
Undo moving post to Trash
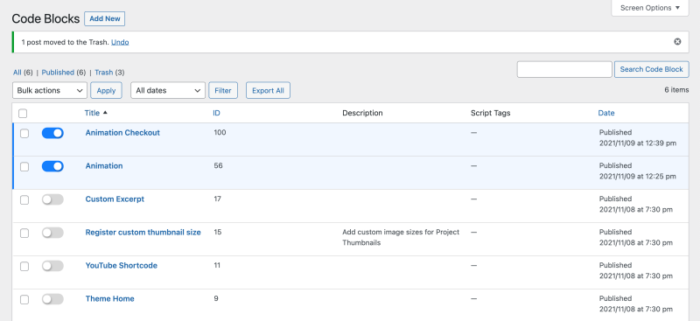[120, 42]
